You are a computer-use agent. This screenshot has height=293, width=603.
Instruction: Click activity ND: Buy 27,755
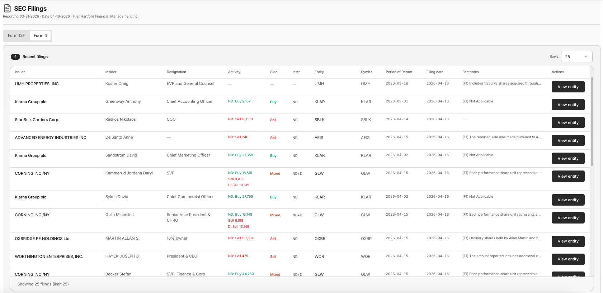[x=240, y=197]
